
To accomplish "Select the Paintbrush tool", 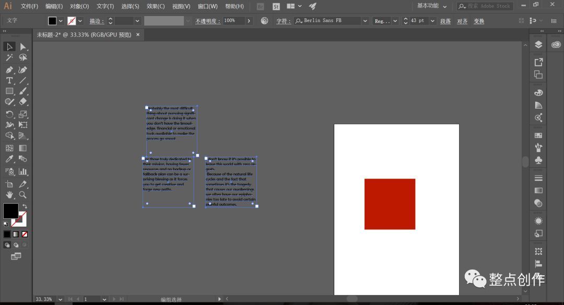I will point(22,91).
